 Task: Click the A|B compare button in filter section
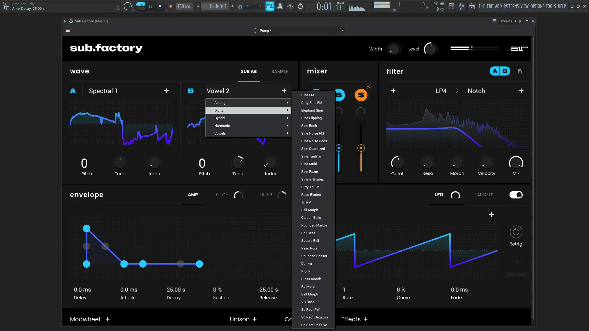[500, 71]
